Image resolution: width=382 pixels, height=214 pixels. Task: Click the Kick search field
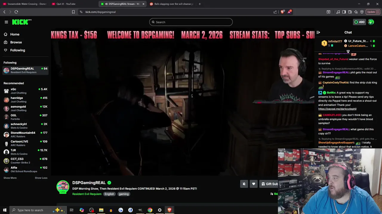(x=191, y=22)
